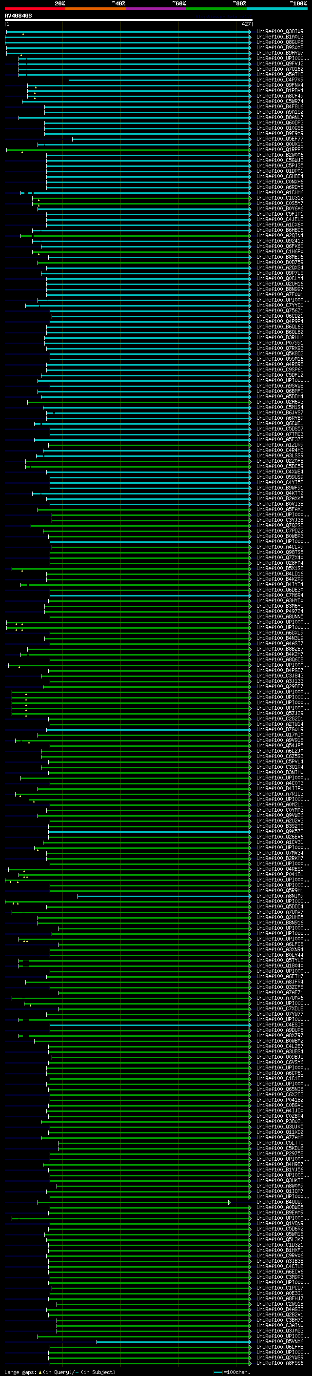Select the UniRef100_C6H8E4 label
This screenshot has width=312, height=1376.
[x=280, y=176]
